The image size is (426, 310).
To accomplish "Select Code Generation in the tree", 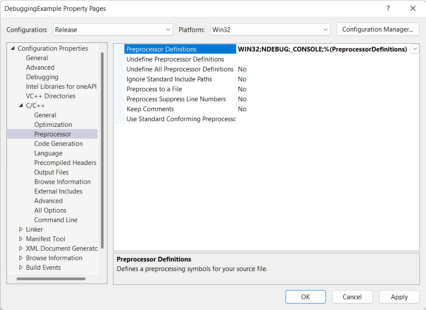I will click(59, 144).
